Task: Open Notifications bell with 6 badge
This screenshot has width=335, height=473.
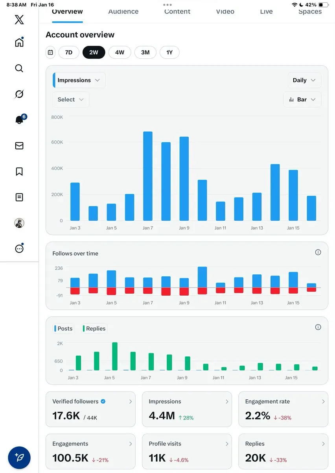Action: (x=19, y=120)
